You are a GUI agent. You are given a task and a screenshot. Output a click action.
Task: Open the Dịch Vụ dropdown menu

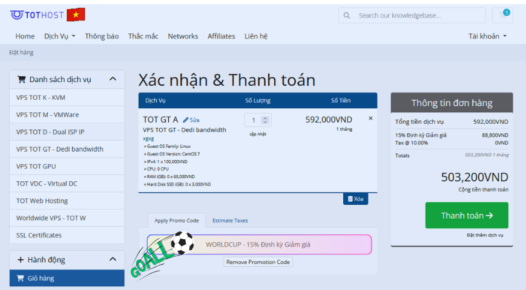pos(60,36)
